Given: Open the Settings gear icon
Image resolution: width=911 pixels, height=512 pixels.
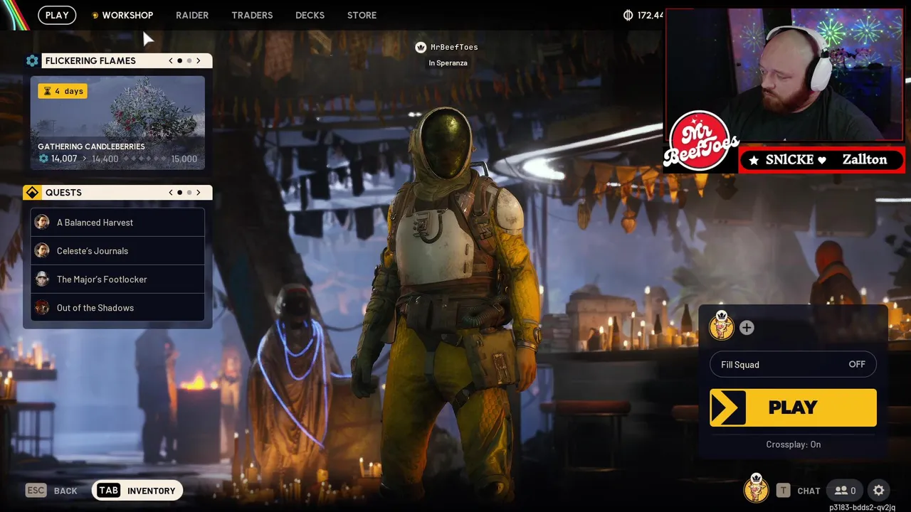Looking at the screenshot, I should pyautogui.click(x=879, y=491).
